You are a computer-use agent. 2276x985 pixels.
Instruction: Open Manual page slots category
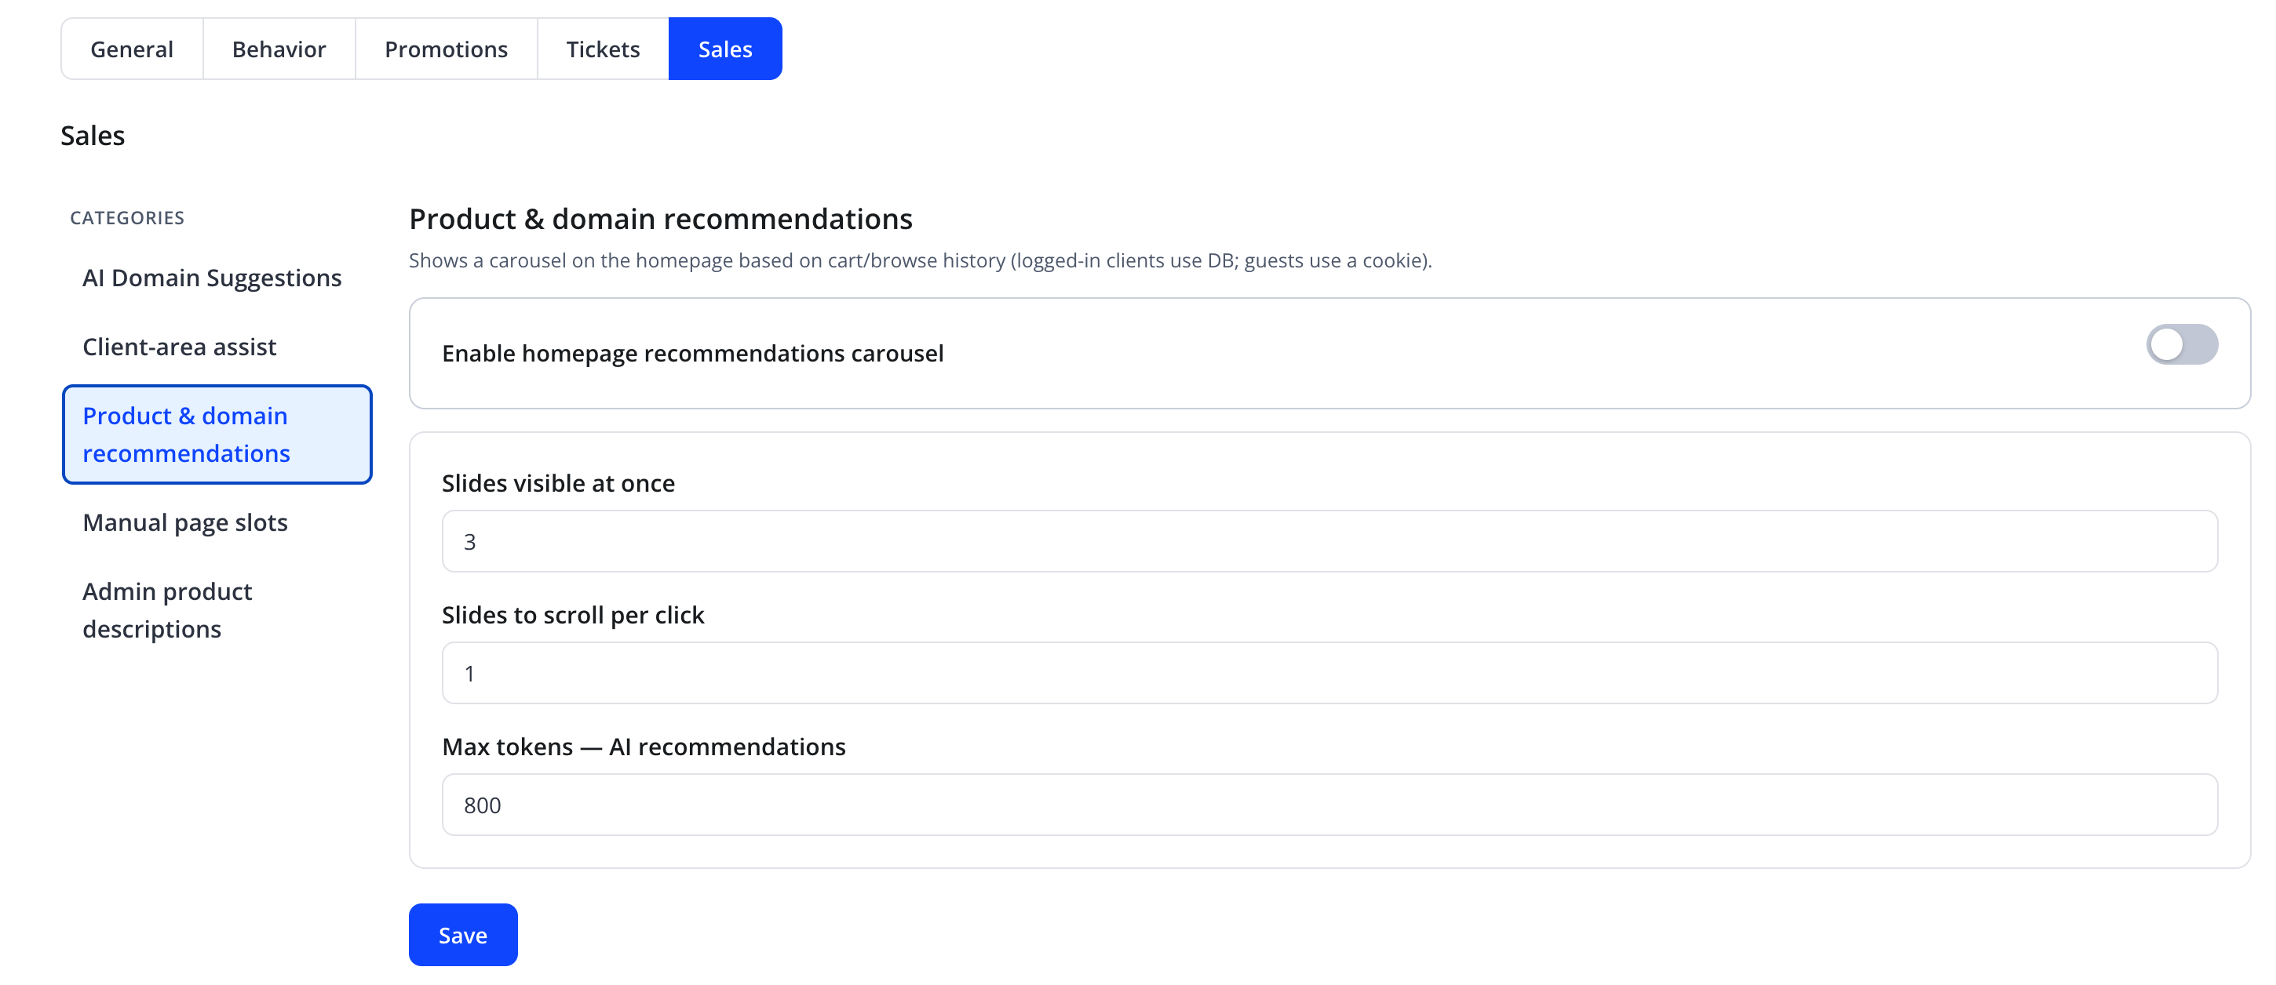point(217,522)
